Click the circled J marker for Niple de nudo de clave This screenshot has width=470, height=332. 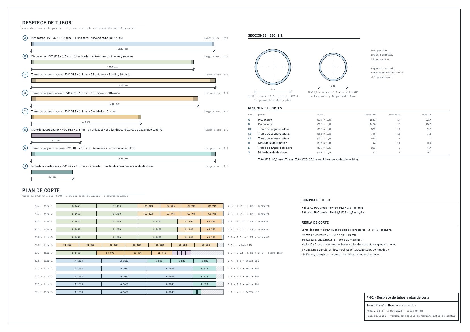25,166
